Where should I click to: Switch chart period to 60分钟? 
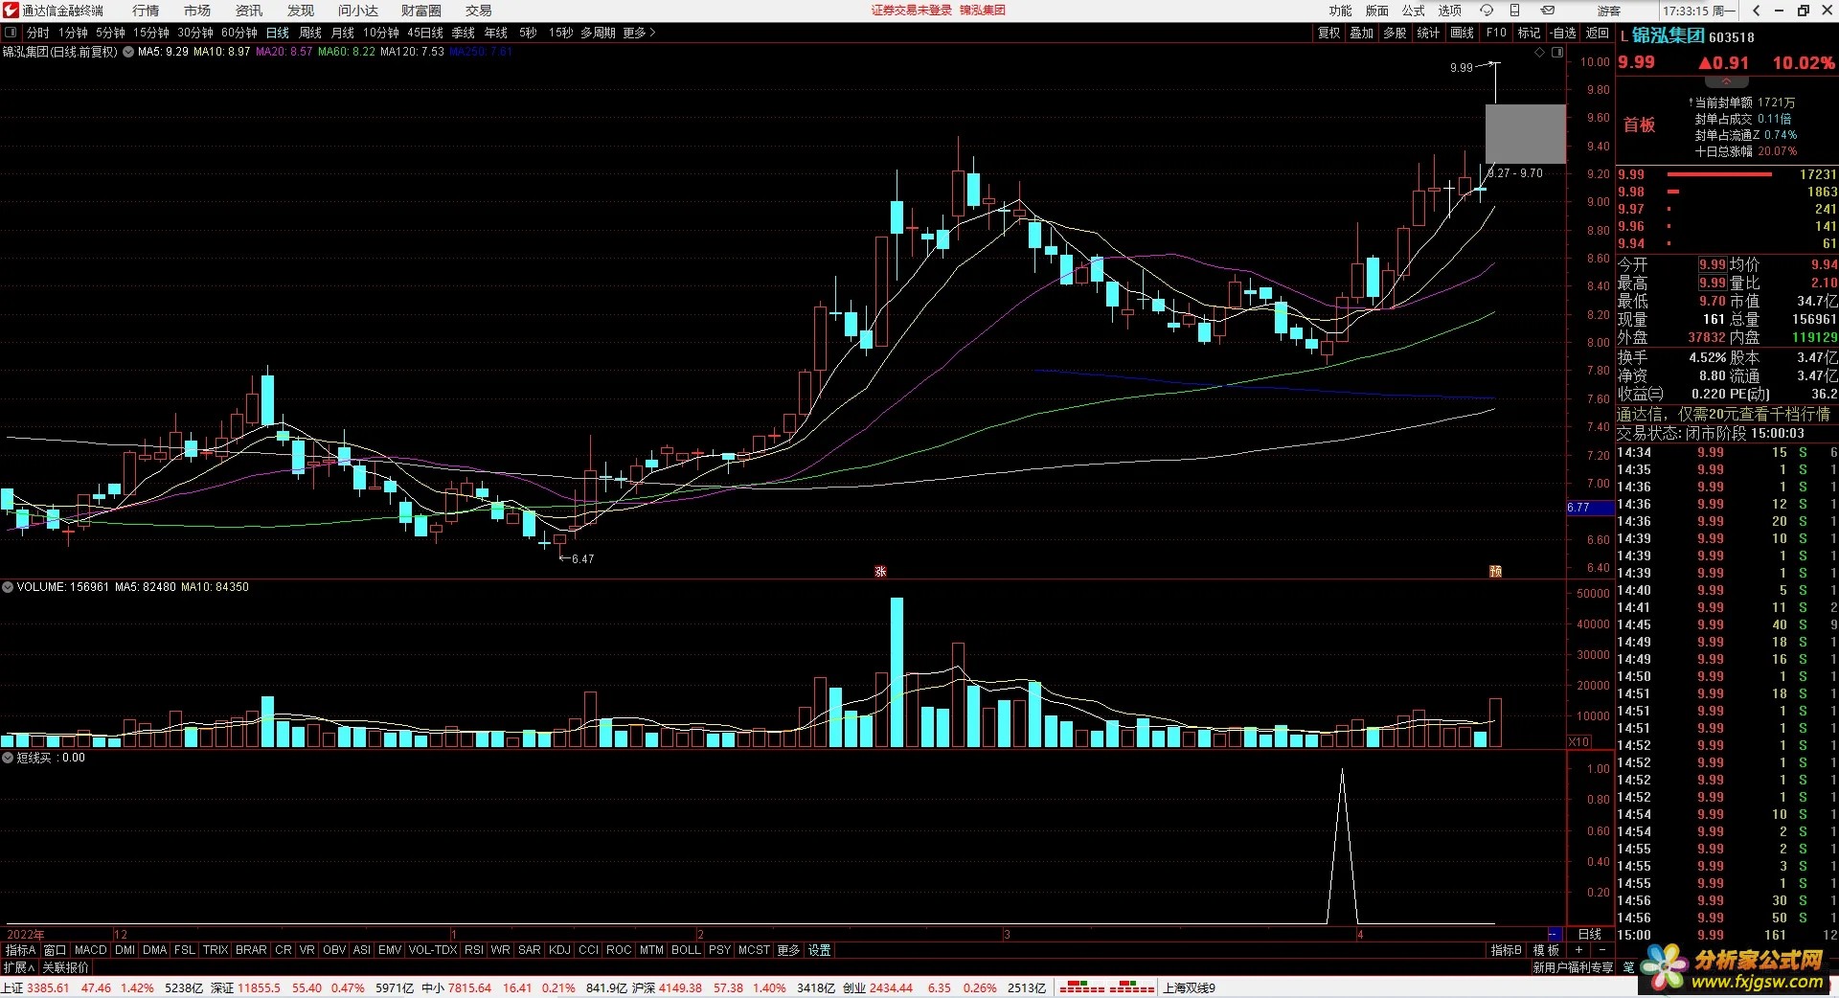click(x=239, y=33)
